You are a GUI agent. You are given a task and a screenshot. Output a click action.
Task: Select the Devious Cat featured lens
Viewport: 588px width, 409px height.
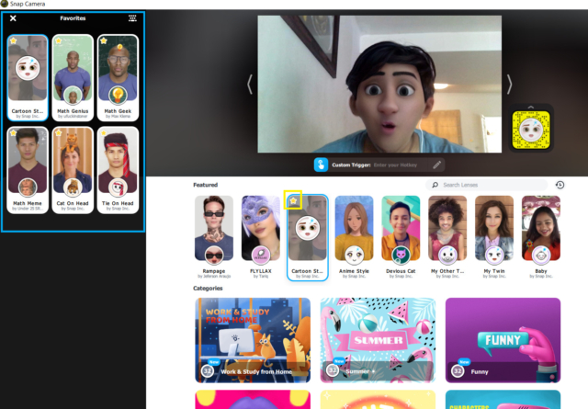pos(401,237)
